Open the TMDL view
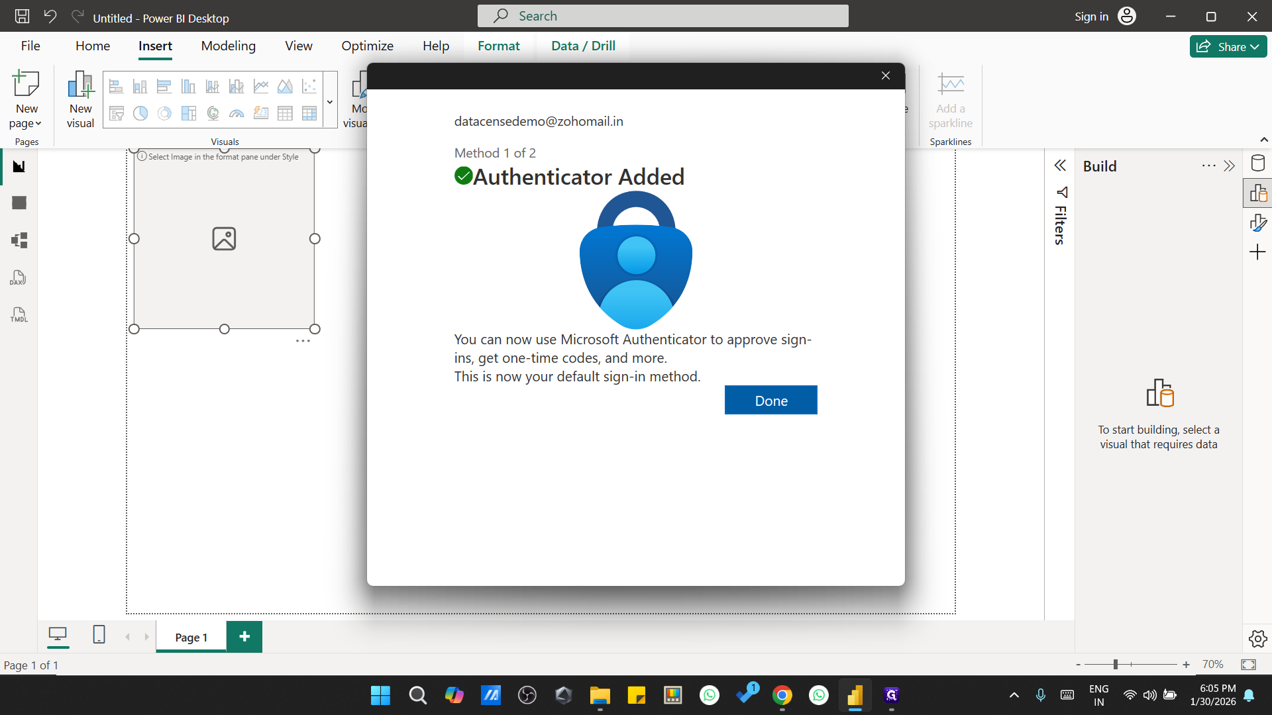 [18, 314]
